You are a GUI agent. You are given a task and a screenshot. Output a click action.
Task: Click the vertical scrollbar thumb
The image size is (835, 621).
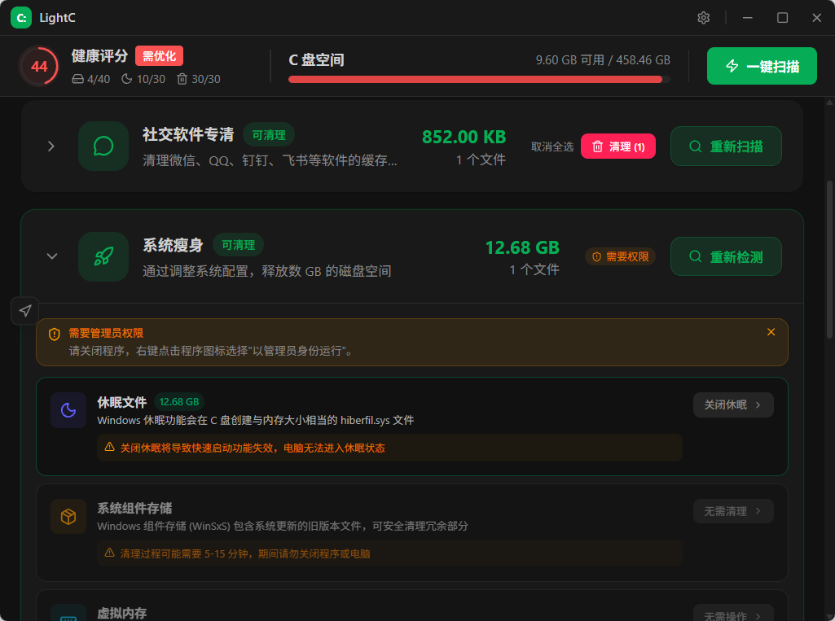829,260
